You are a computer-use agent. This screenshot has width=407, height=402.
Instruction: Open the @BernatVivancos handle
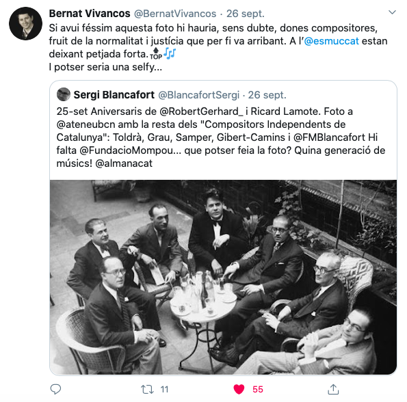(x=175, y=14)
